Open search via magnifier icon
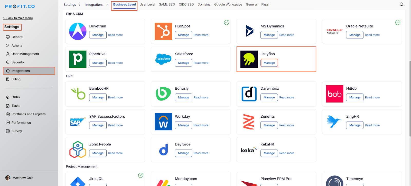411x186 pixels. point(401,4)
